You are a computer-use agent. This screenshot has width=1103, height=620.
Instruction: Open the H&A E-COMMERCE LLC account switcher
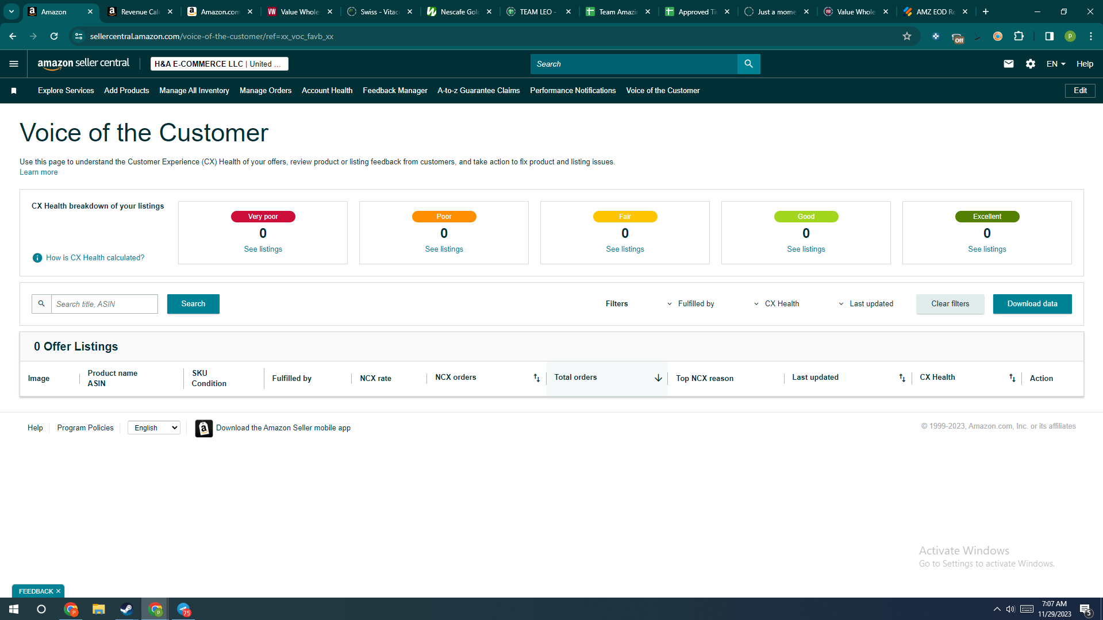tap(219, 64)
